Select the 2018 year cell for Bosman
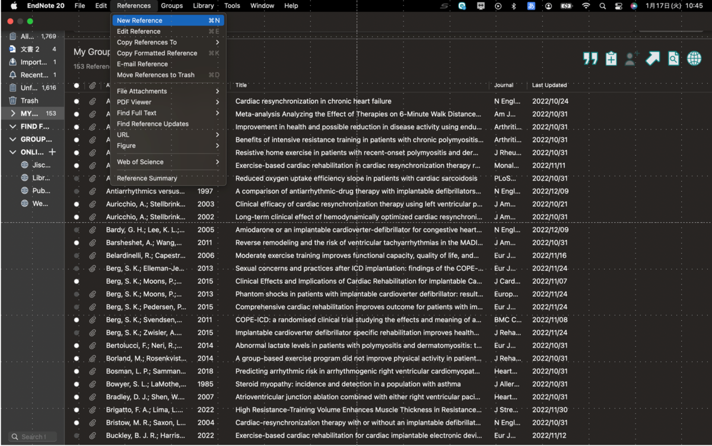Image resolution: width=712 pixels, height=446 pixels. [x=206, y=371]
